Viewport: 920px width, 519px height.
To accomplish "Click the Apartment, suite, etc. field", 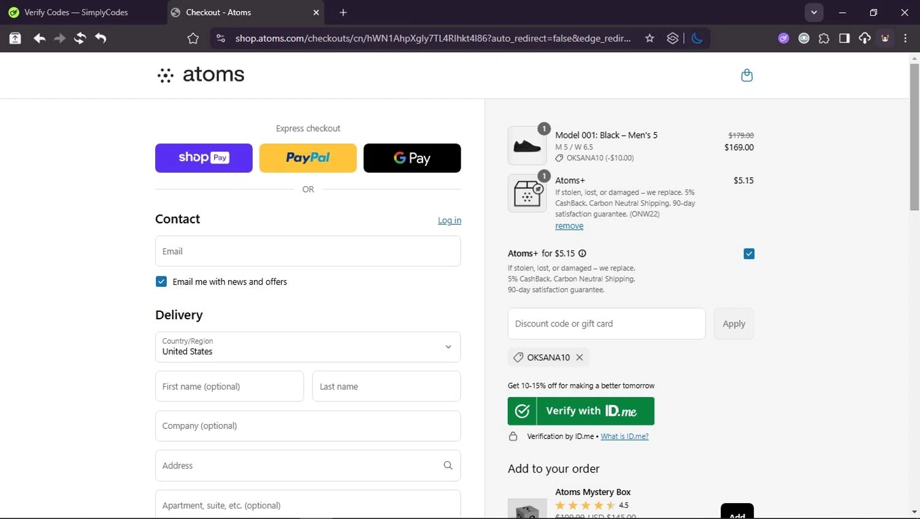I will point(308,504).
